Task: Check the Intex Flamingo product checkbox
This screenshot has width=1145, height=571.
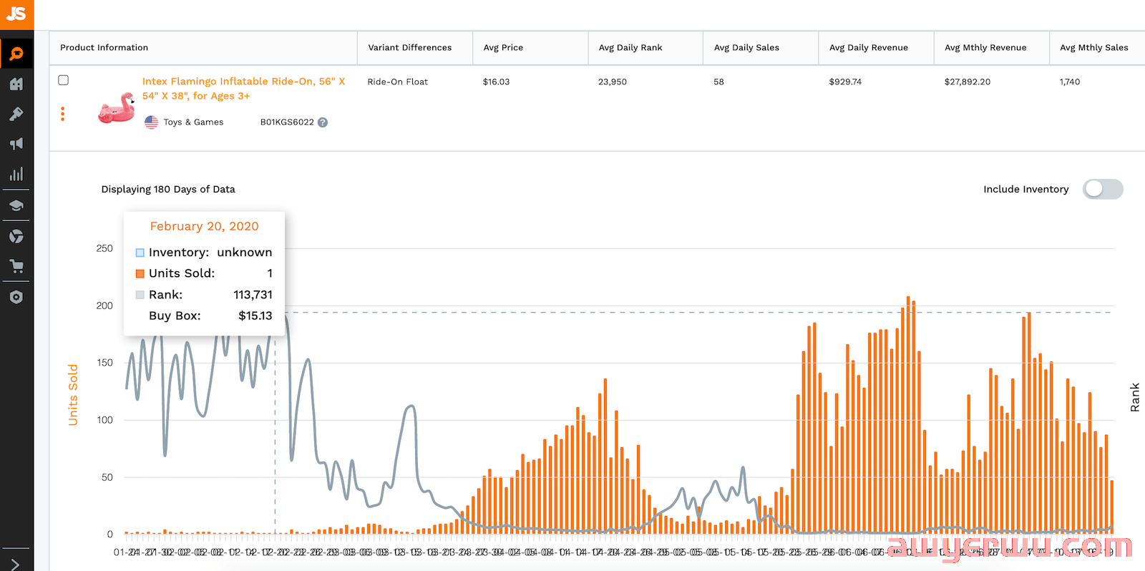Action: click(x=64, y=80)
